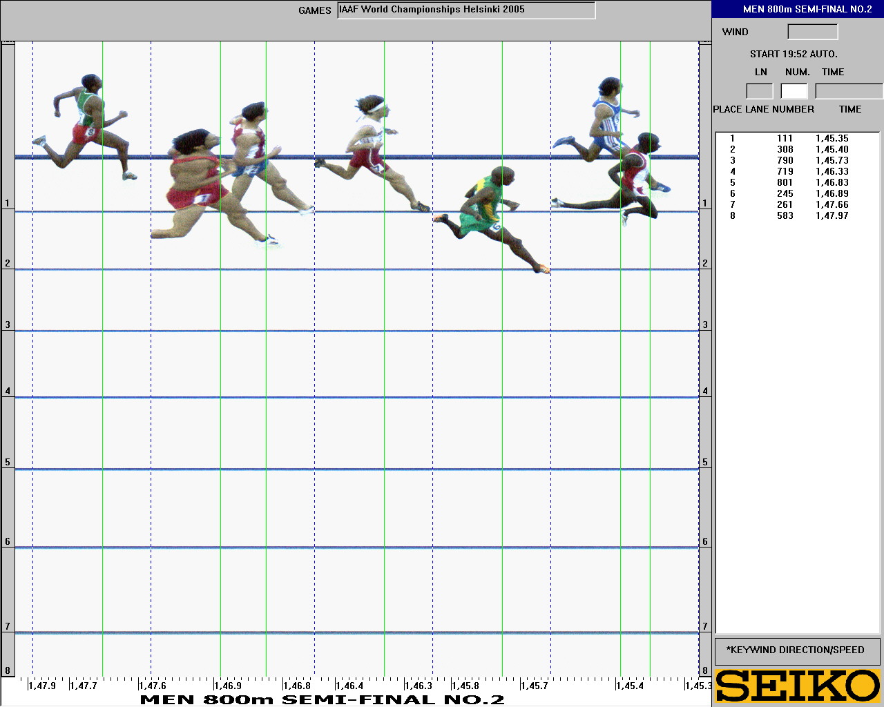884x707 pixels.
Task: Select first place result row number 111
Action: 785,139
